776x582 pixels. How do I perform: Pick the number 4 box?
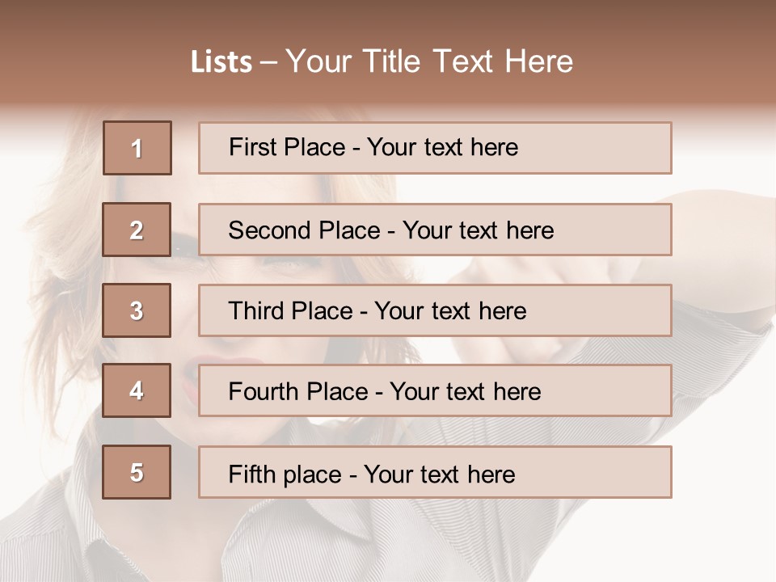(137, 390)
